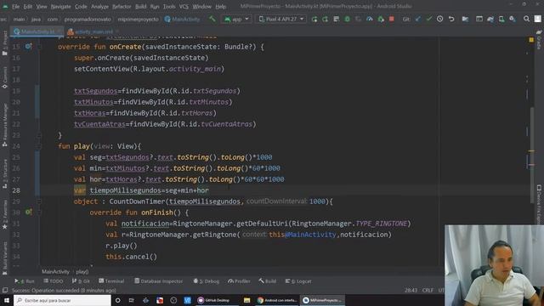Click the mipimerproyecto breadcrumb in navigation bar
This screenshot has width=544, height=306.
[x=138, y=19]
